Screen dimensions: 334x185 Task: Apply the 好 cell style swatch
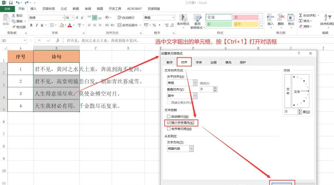(219, 24)
